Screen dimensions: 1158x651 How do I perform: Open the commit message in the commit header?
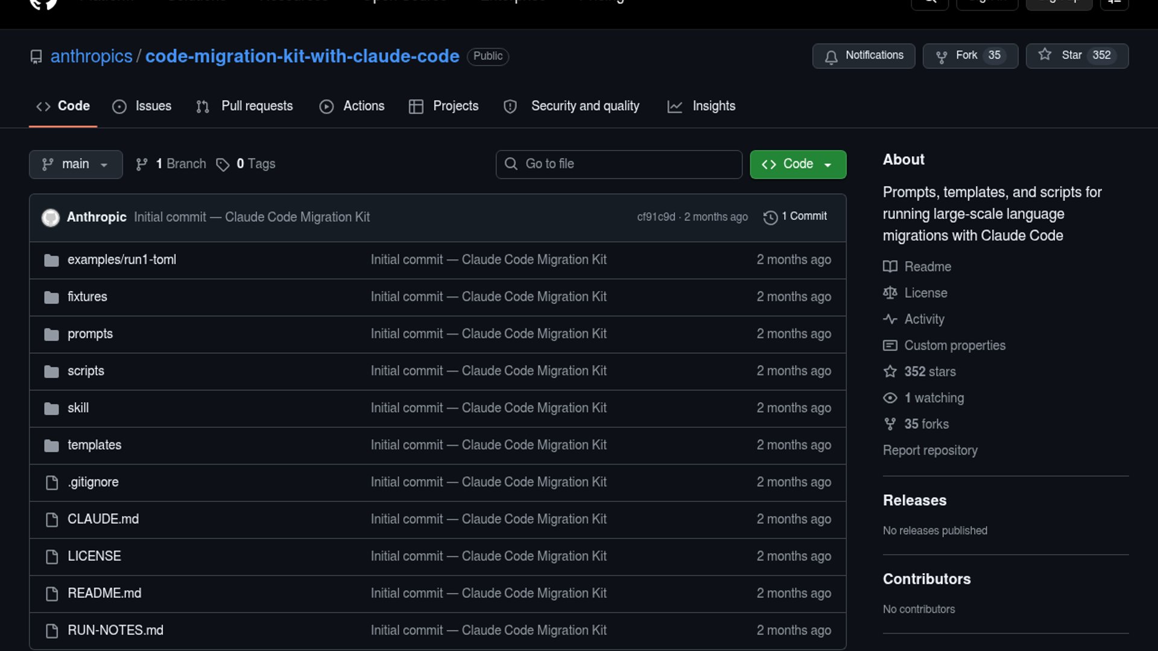(x=252, y=217)
